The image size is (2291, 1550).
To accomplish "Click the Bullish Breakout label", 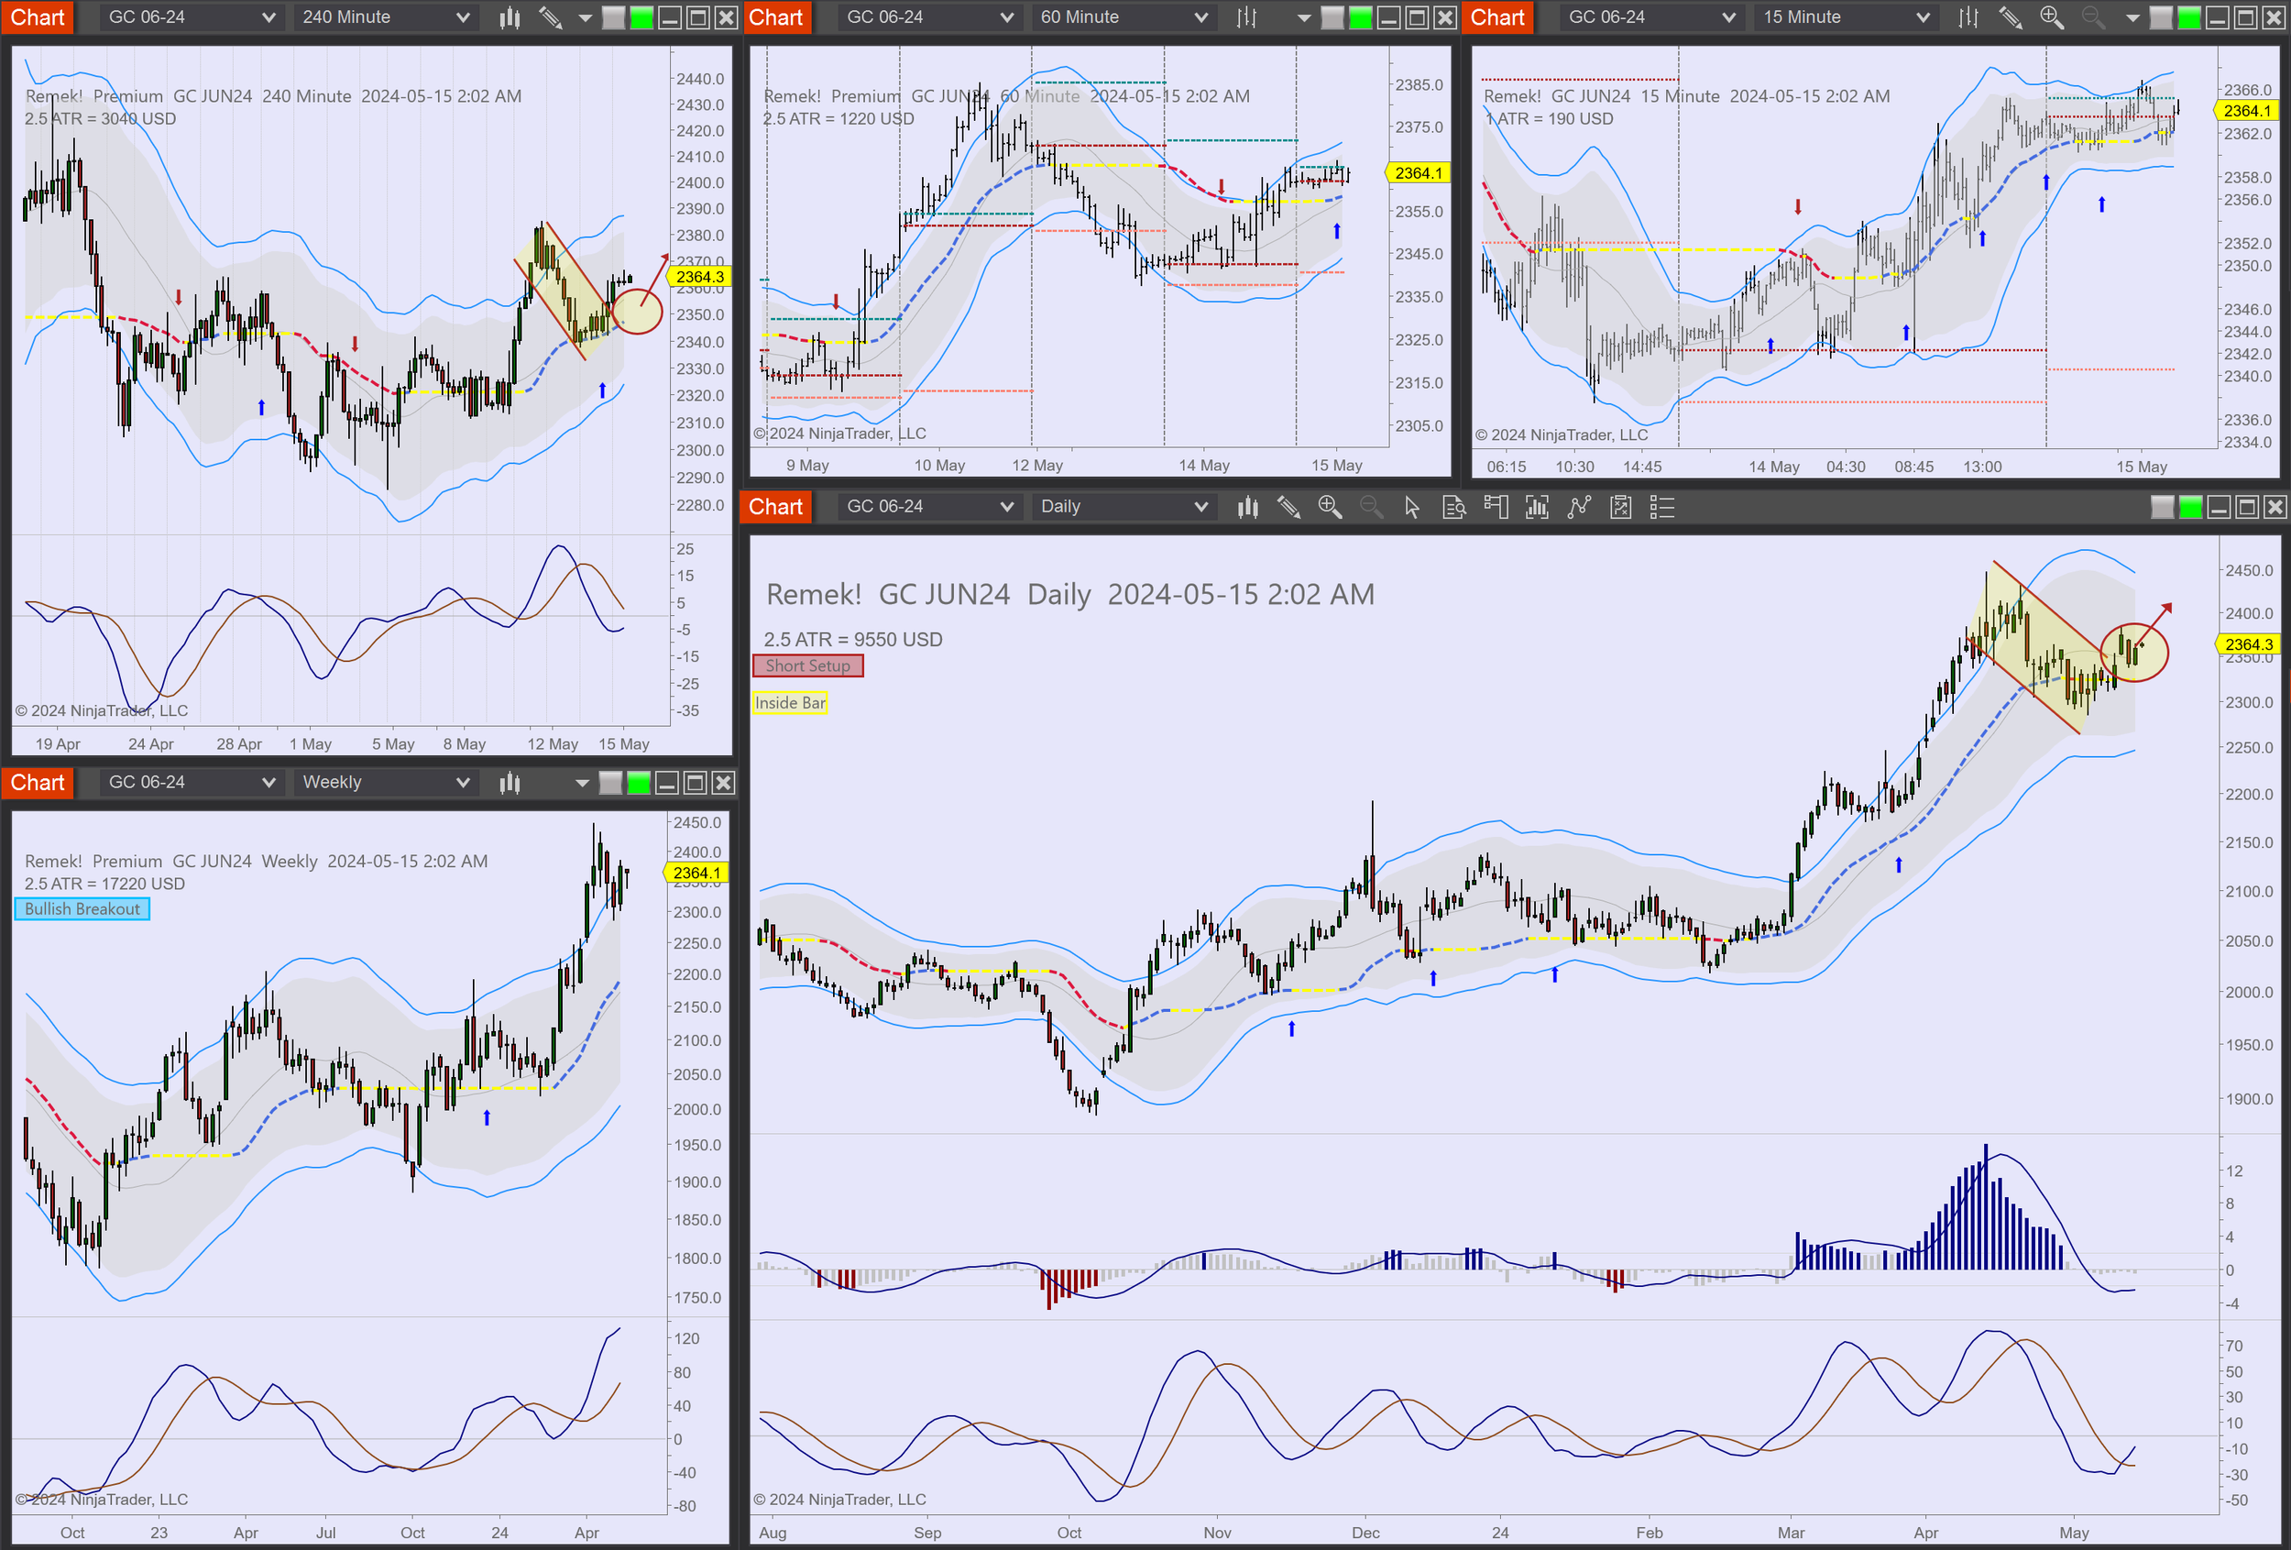I will tap(82, 909).
